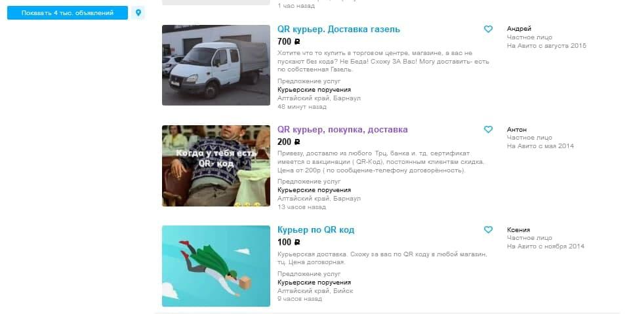Favorite the "Курьер по QR код" listing heart
635x314 pixels.
pyautogui.click(x=488, y=230)
